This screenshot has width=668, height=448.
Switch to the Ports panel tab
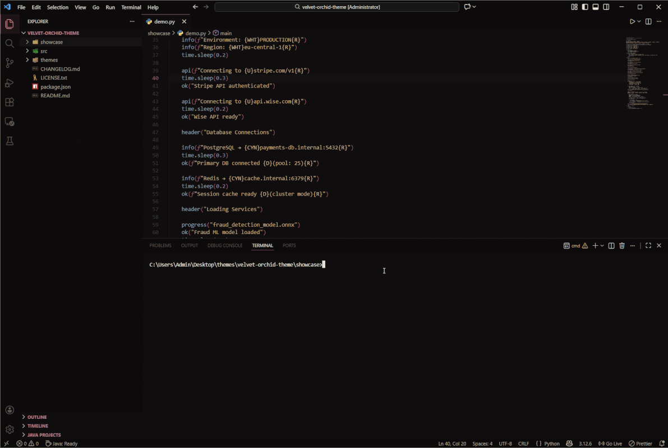289,245
